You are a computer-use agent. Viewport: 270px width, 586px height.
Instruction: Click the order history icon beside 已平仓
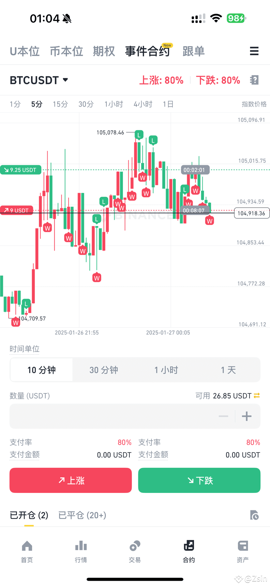[255, 515]
